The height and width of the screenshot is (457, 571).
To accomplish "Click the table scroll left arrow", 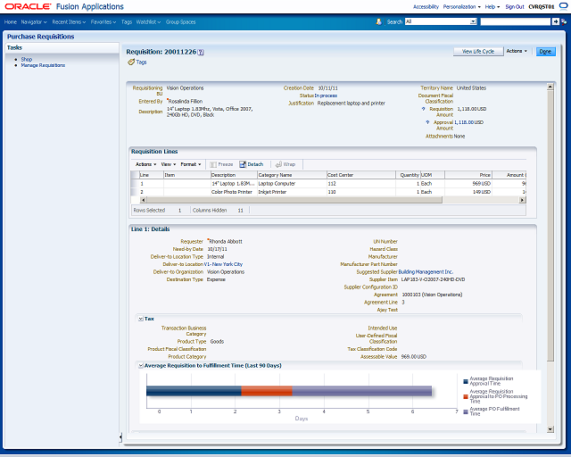I will tap(143, 200).
